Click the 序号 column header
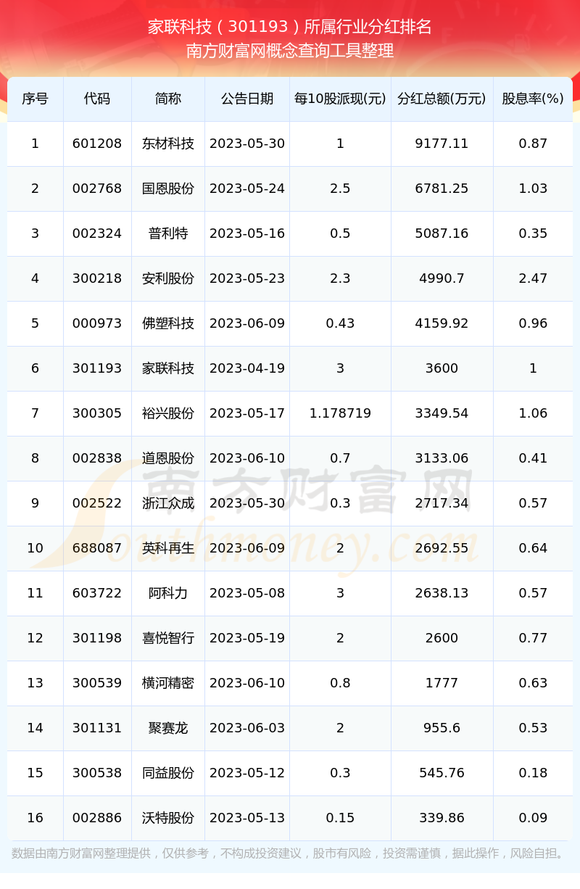This screenshot has width=580, height=889. pos(35,99)
